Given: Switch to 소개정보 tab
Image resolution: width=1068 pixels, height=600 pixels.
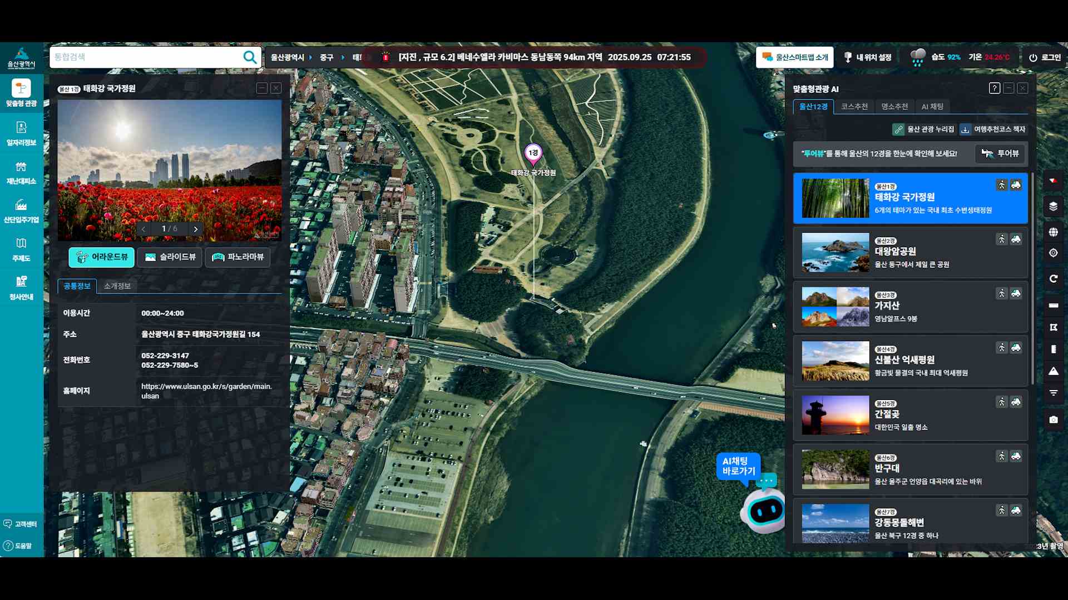Looking at the screenshot, I should click(117, 286).
